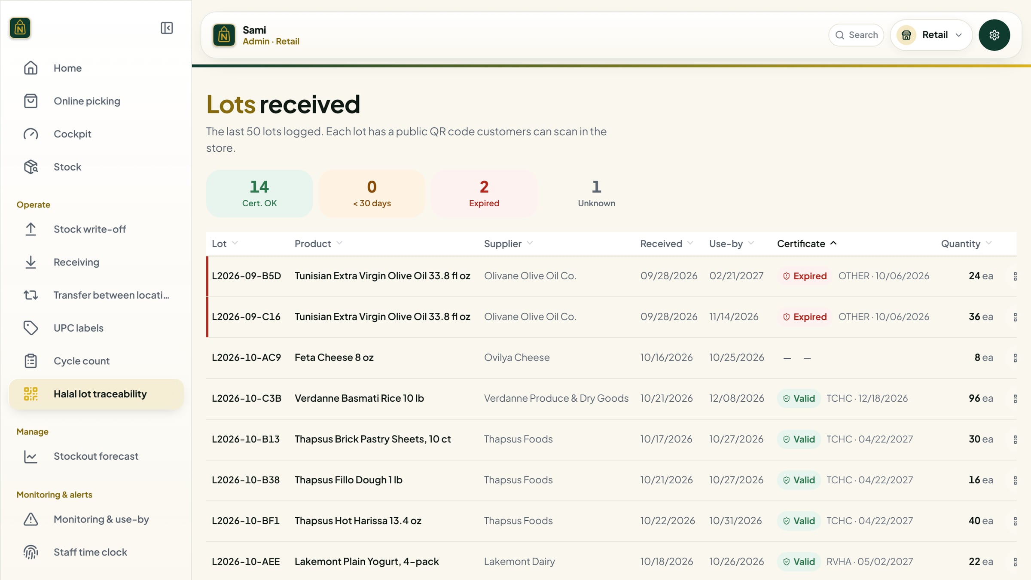
Task: Sort table by Quantity column
Action: tap(966, 244)
